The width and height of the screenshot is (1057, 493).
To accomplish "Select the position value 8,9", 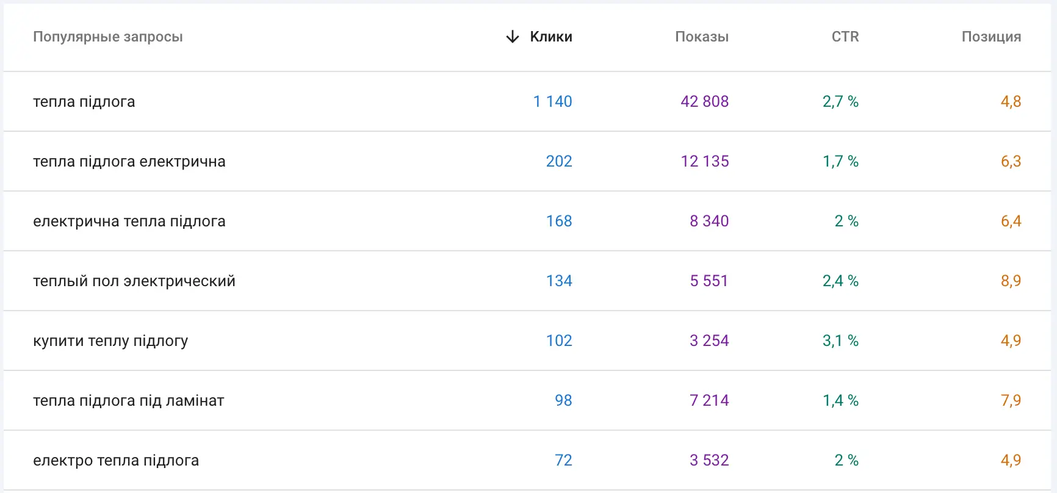I will point(1010,281).
